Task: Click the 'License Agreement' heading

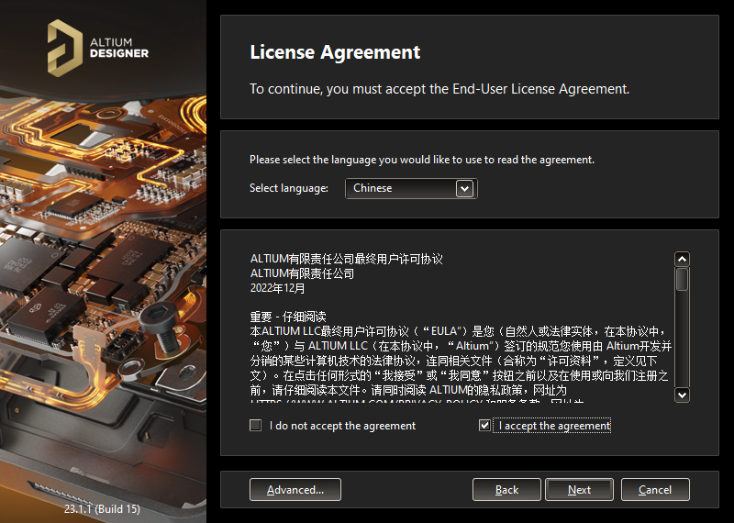Action: 335,52
